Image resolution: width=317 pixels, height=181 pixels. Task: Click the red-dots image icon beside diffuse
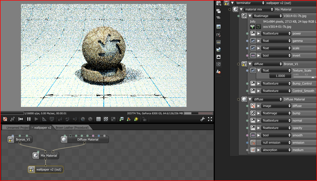pyautogui.click(x=253, y=106)
